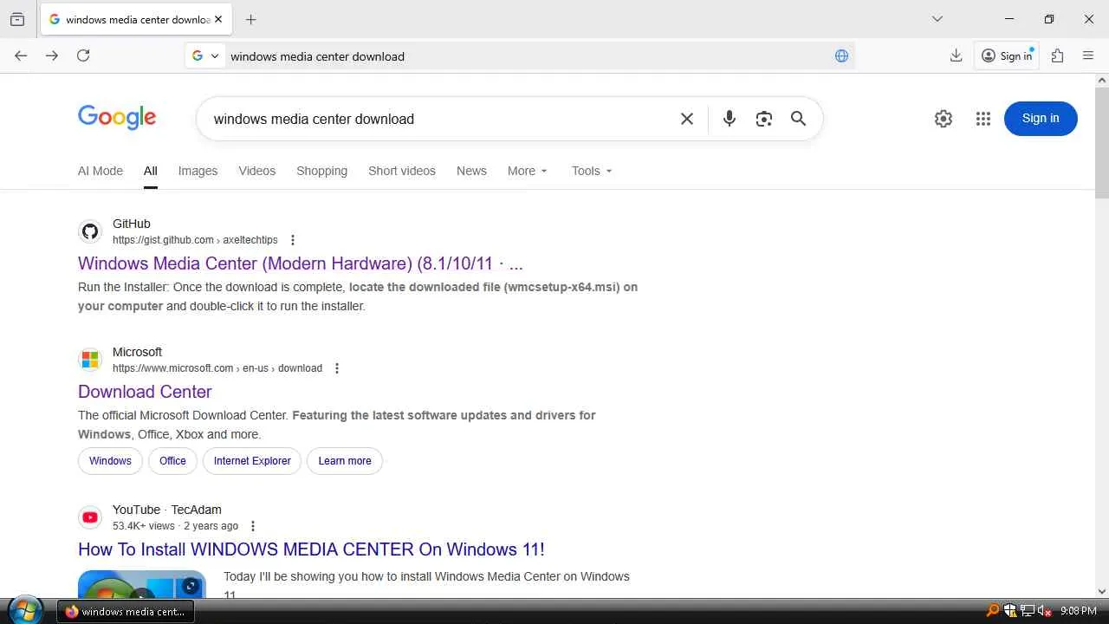
Task: Open the Download Center result link
Action: [x=145, y=392]
